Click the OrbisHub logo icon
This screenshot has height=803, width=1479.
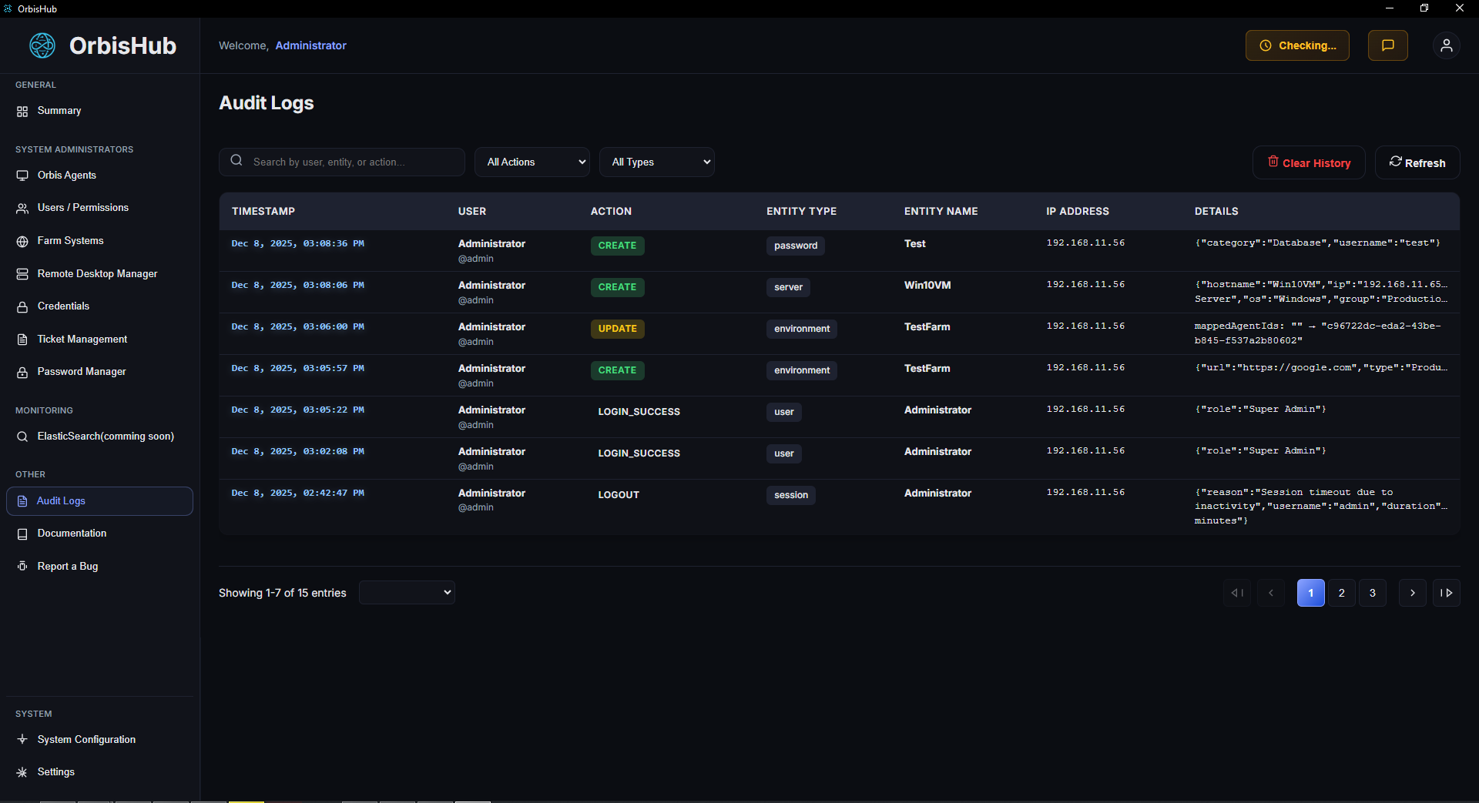pyautogui.click(x=42, y=45)
